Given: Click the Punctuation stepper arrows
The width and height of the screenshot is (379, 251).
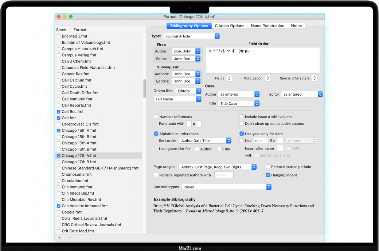Looking at the screenshot, I should point(267,78).
